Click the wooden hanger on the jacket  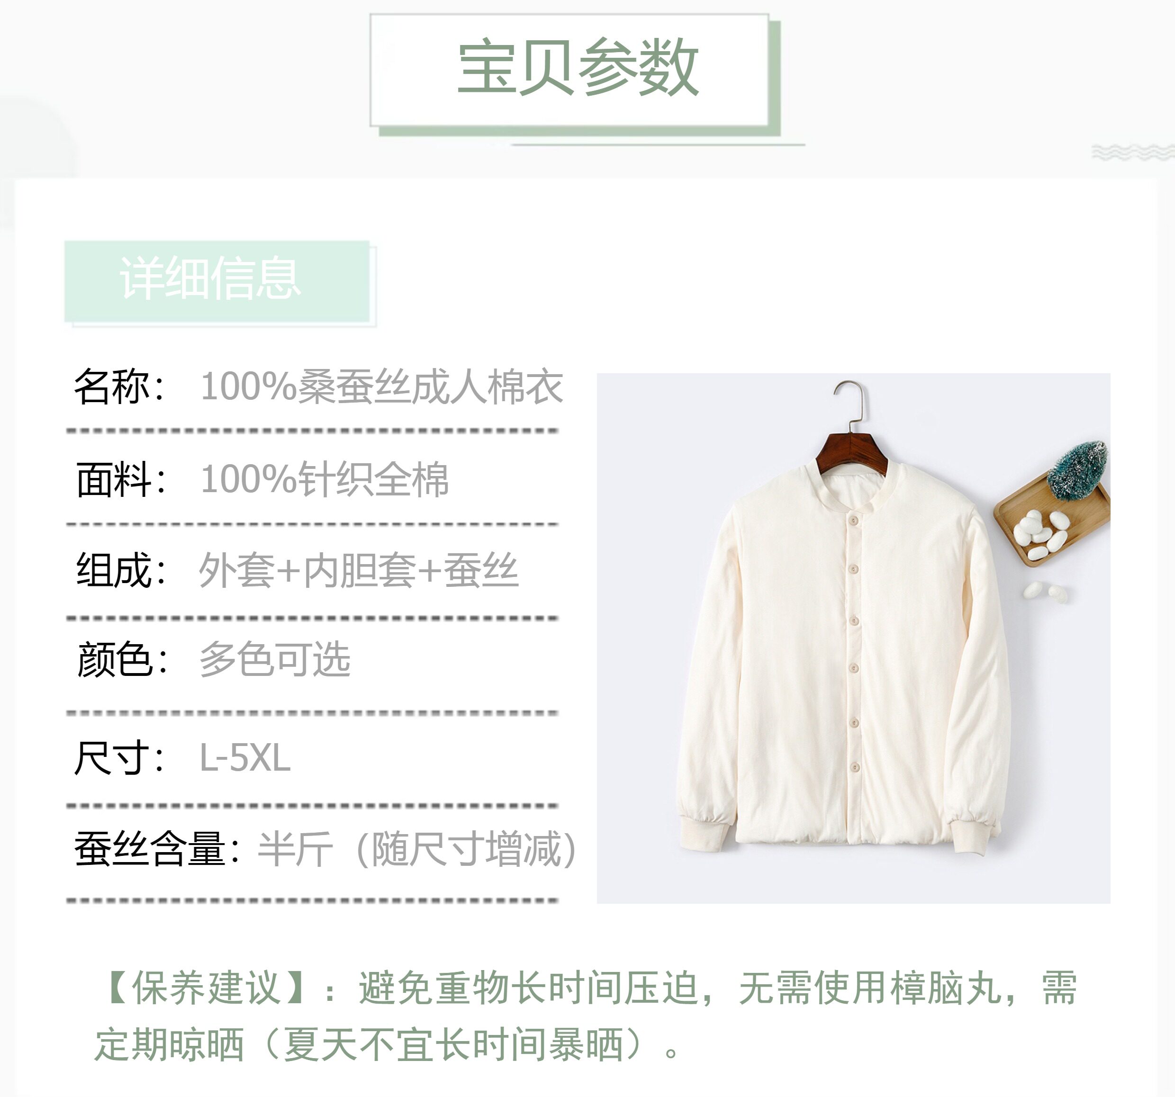(851, 434)
